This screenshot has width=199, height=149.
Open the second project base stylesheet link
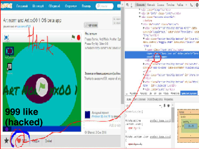[x=160, y=137]
